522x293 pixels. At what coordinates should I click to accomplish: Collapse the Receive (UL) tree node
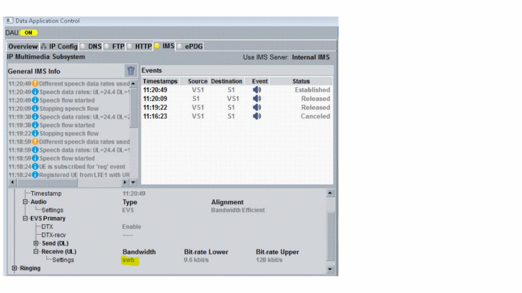(36, 252)
